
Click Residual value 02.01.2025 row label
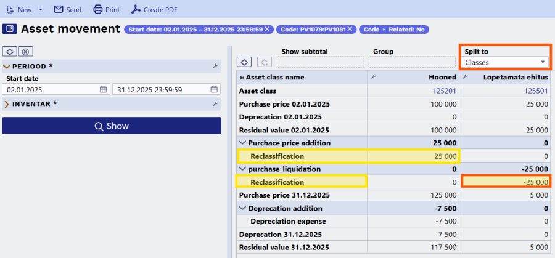point(284,130)
